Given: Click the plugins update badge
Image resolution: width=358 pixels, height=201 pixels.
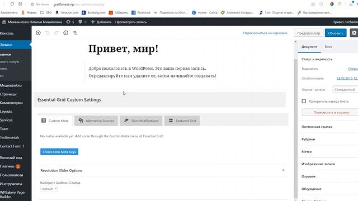Looking at the screenshot, I should [18, 166].
